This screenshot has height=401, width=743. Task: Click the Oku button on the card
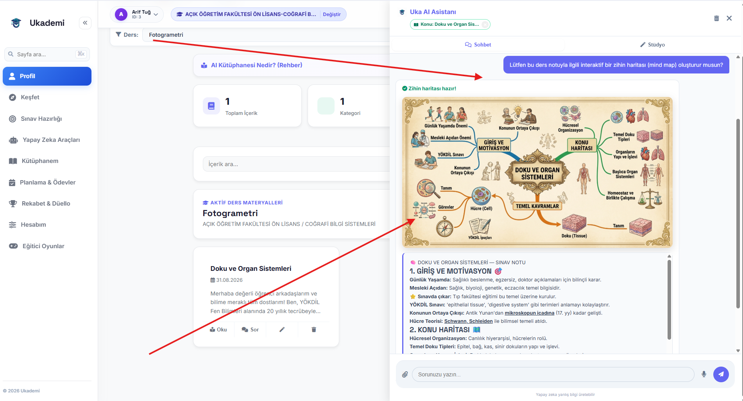point(218,329)
